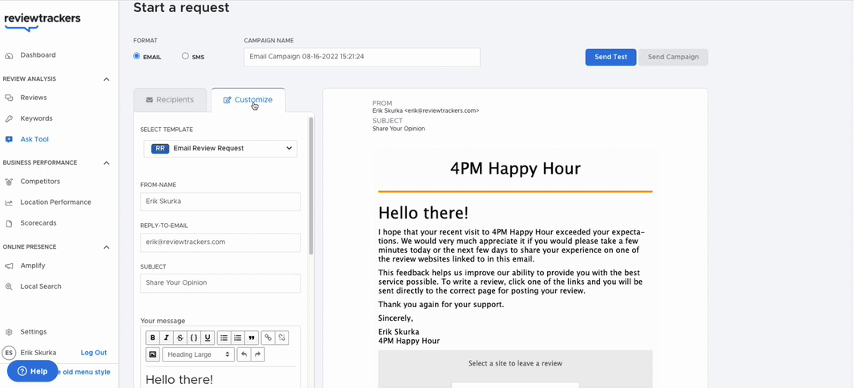Open Local Search from the sidebar

tap(41, 286)
